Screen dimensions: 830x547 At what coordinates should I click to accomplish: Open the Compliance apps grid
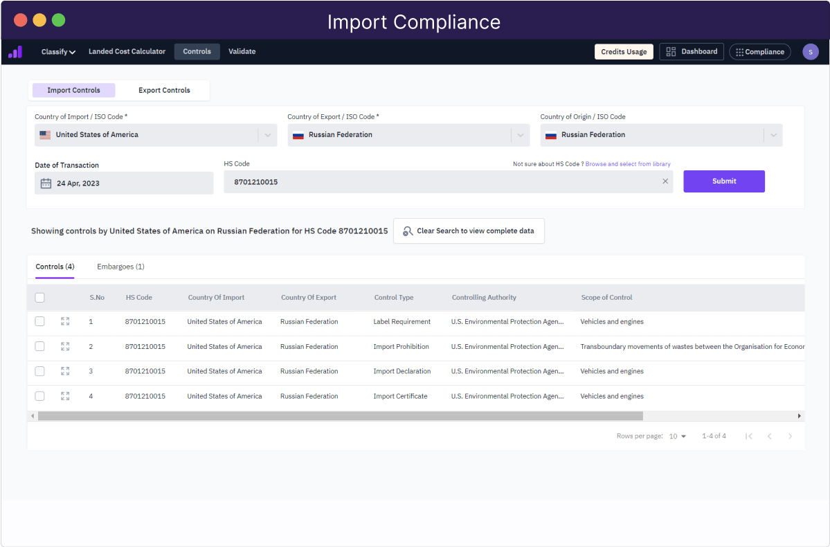click(759, 51)
